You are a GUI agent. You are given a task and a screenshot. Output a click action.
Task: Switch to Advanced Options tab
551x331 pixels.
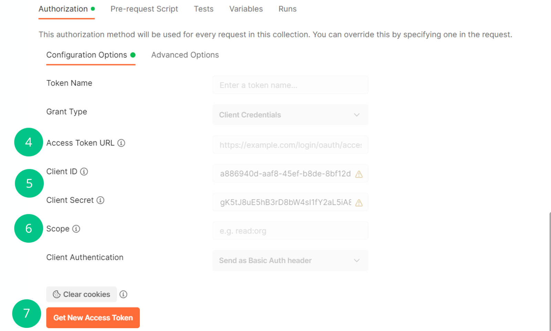click(185, 55)
